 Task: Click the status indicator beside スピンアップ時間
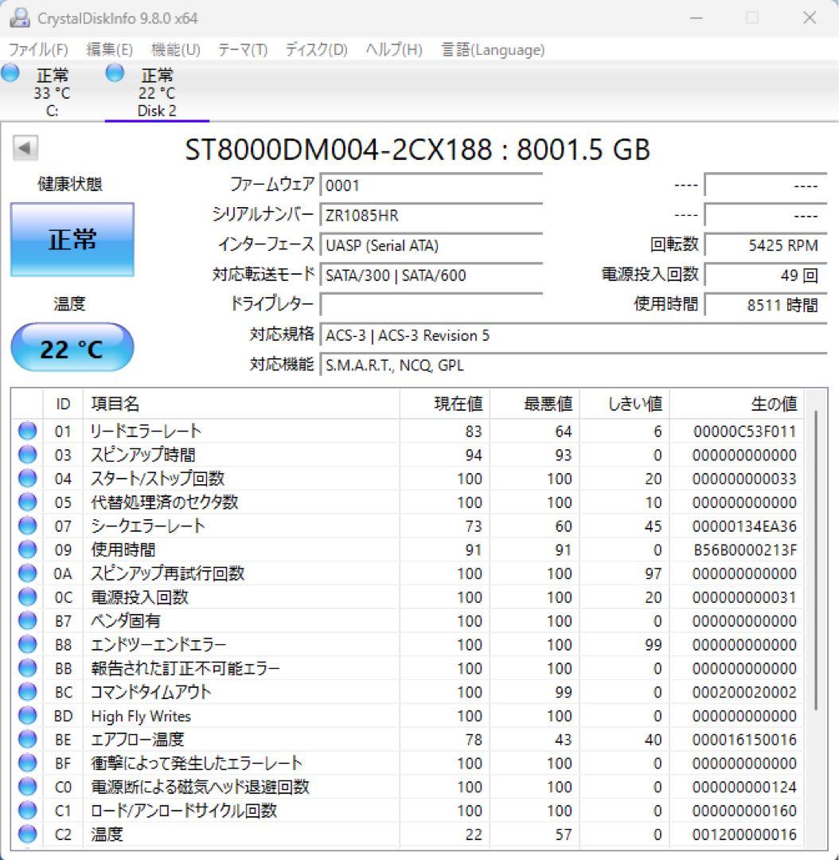tap(27, 455)
